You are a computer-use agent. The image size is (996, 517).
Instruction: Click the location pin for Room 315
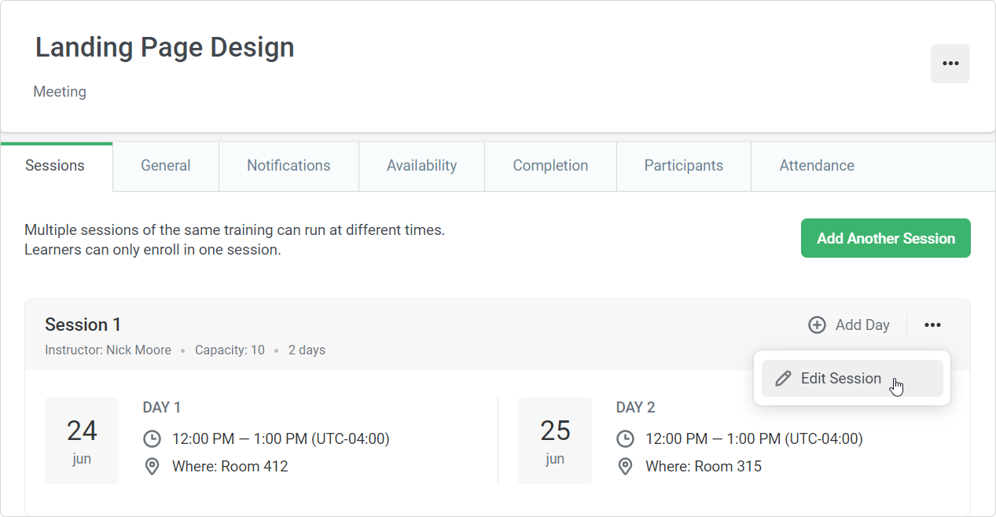point(626,467)
